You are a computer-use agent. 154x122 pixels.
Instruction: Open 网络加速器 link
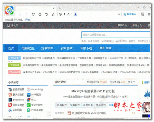point(49,58)
